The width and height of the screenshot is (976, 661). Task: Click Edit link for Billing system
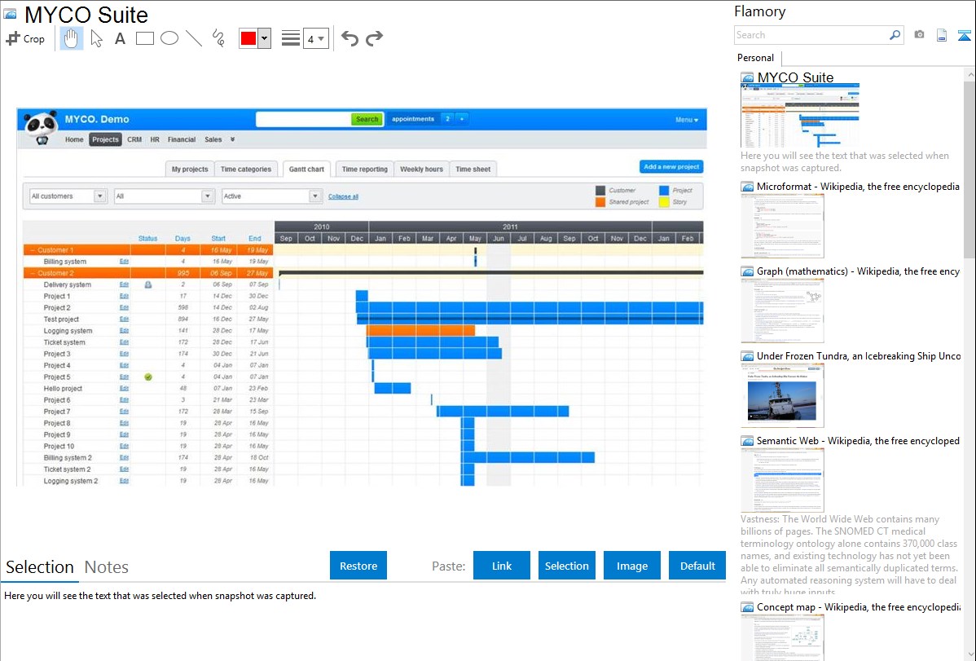point(124,262)
